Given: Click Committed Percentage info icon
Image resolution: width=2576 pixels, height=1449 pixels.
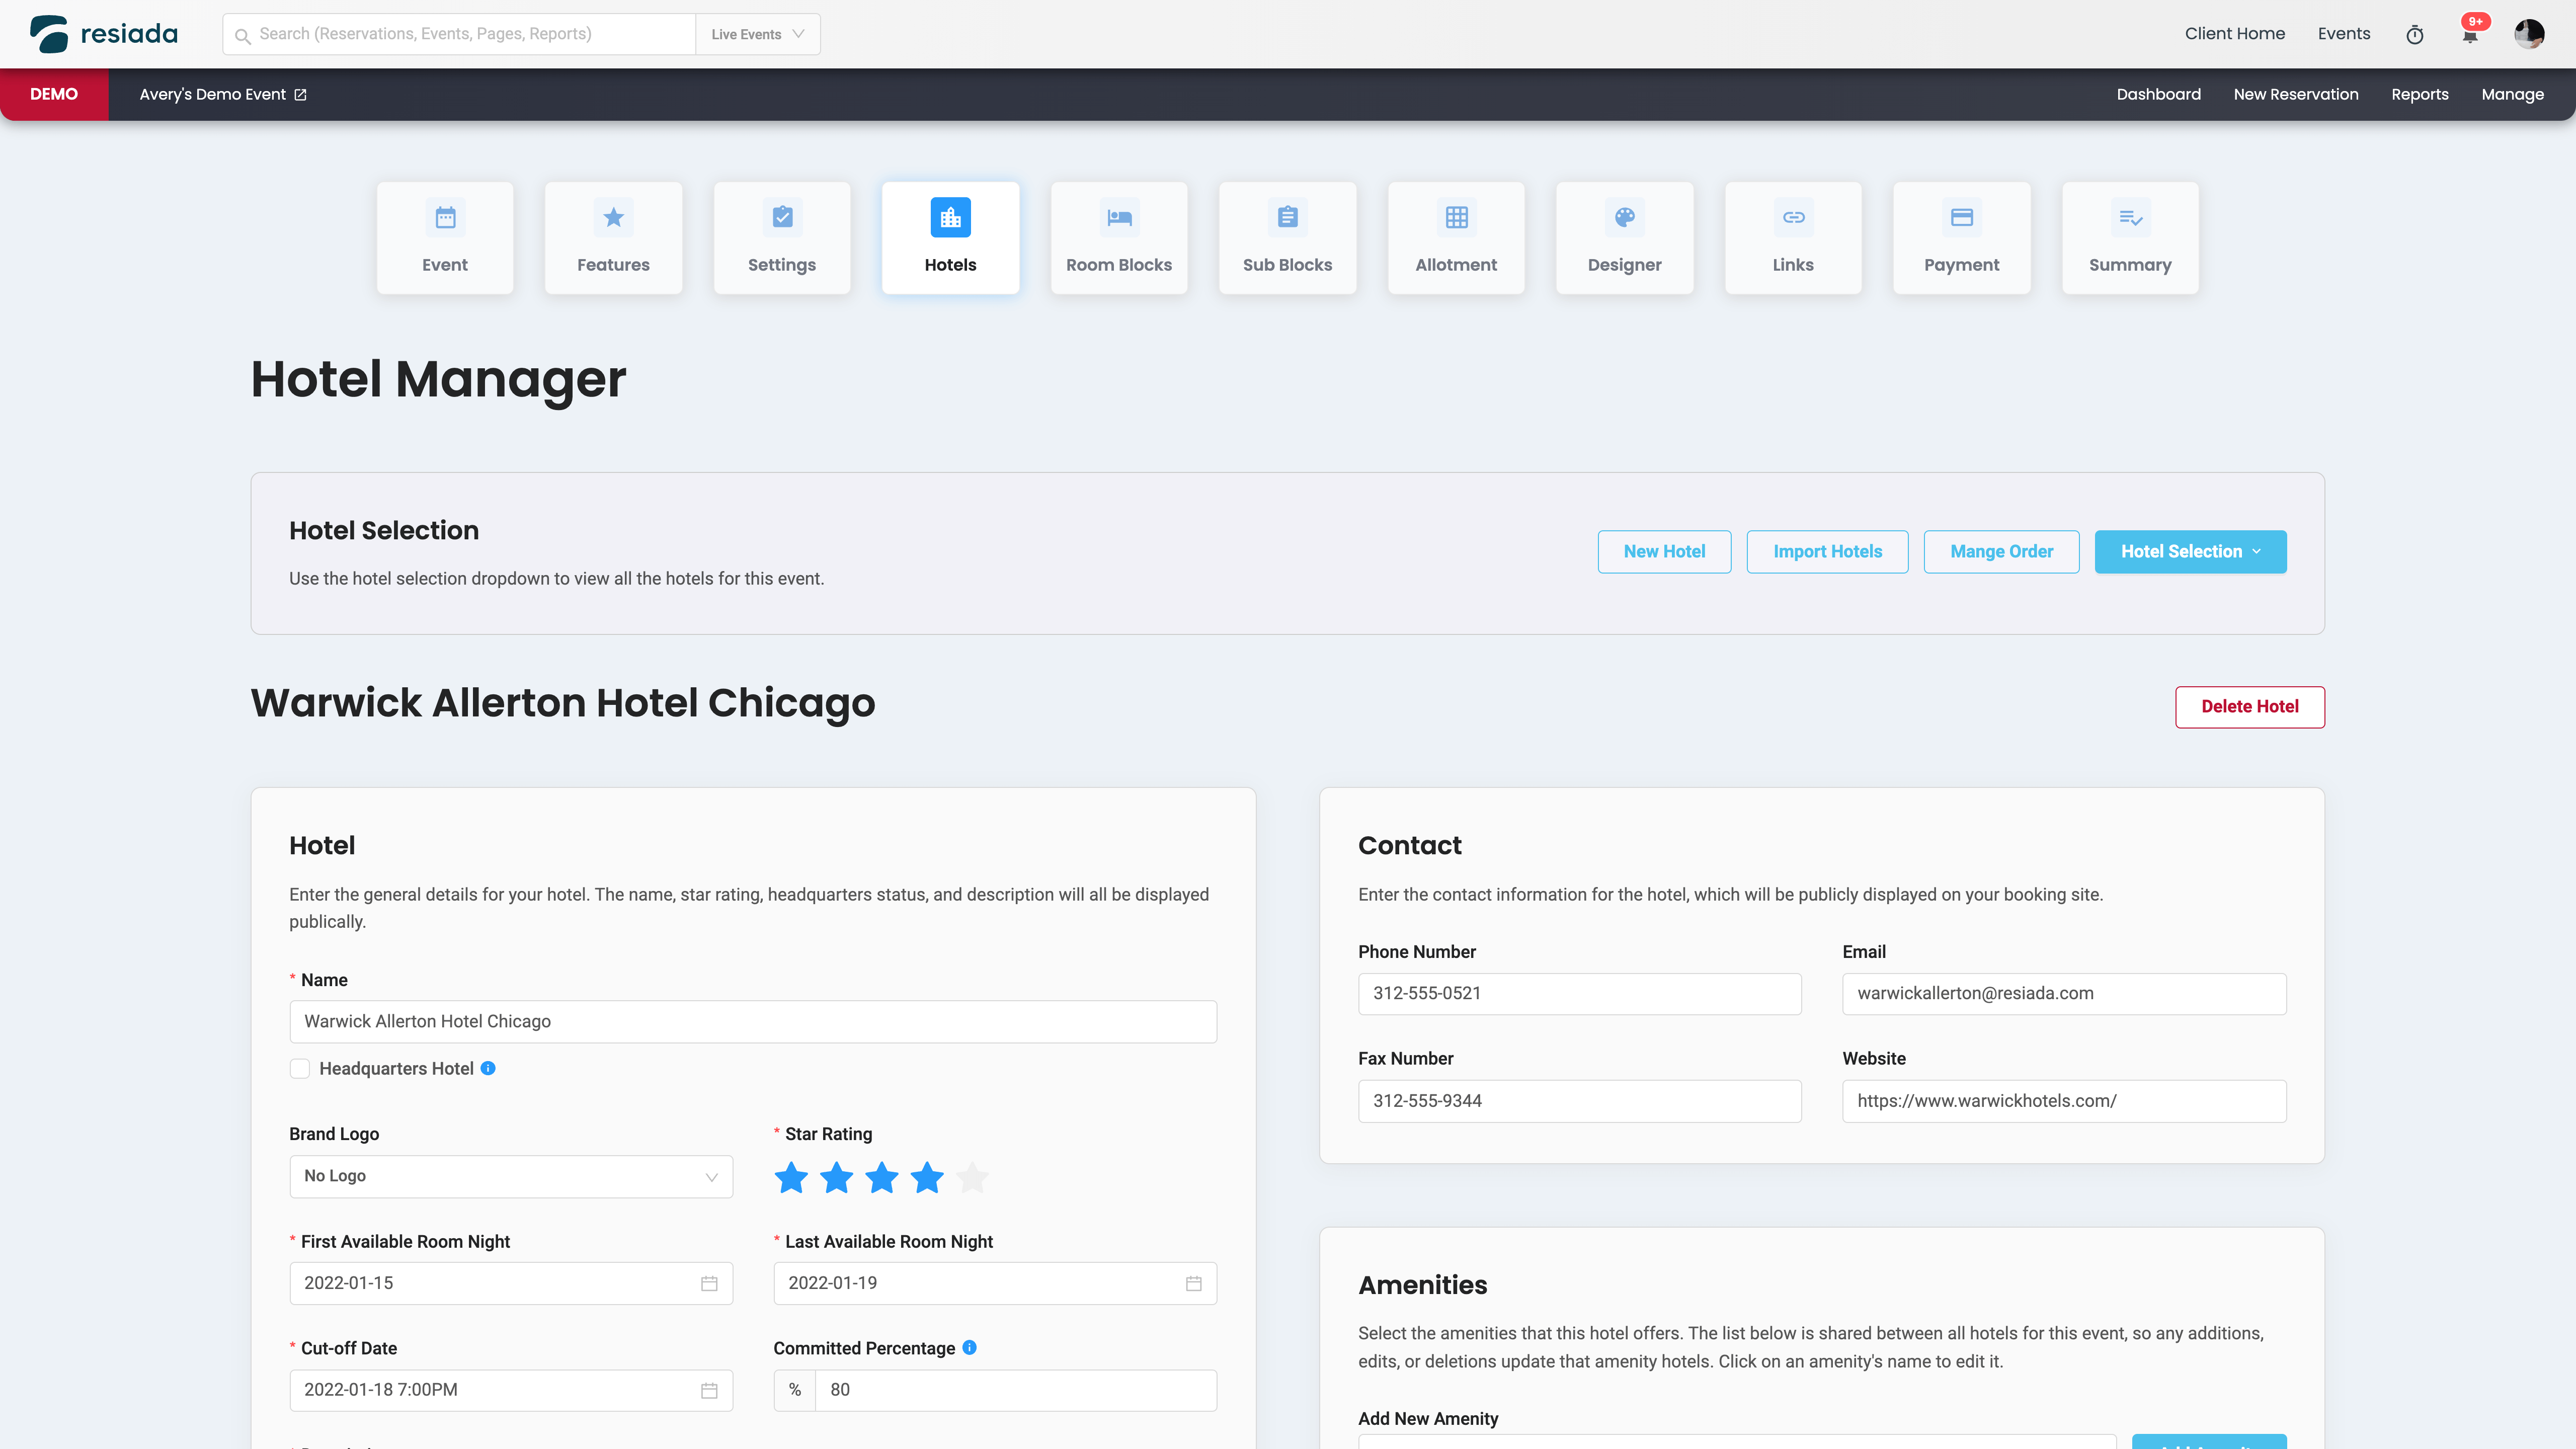Looking at the screenshot, I should click(969, 1347).
